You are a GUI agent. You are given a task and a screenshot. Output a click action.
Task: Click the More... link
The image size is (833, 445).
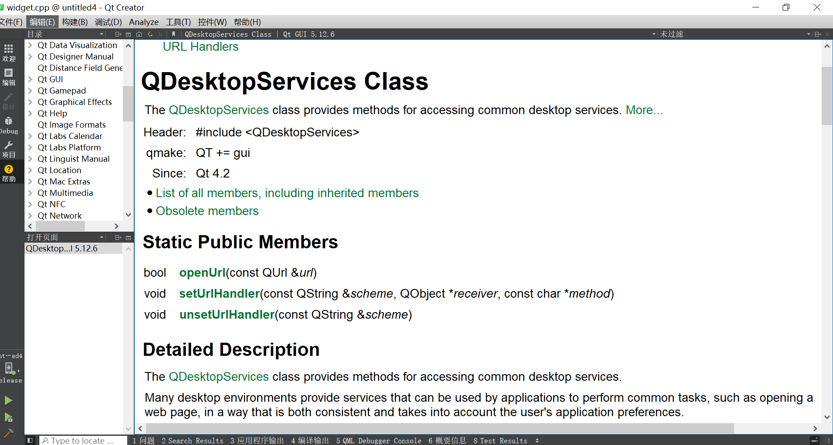(644, 110)
